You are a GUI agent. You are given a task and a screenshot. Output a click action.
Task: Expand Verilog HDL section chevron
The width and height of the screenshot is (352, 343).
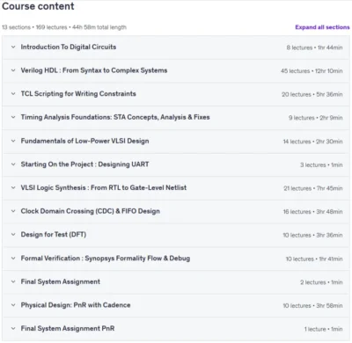click(x=13, y=70)
